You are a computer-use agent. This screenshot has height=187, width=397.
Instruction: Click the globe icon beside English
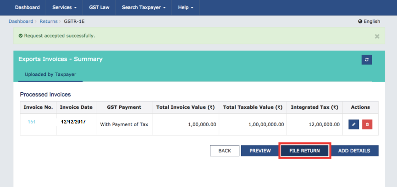[x=360, y=21]
